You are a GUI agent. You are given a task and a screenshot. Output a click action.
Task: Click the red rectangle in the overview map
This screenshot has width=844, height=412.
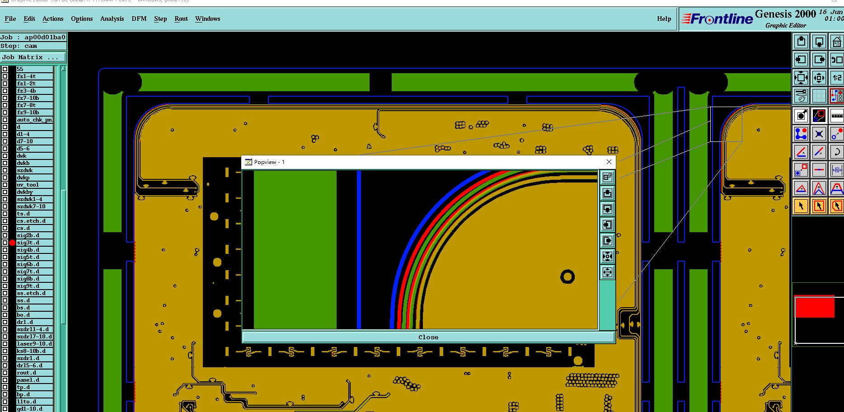point(815,307)
